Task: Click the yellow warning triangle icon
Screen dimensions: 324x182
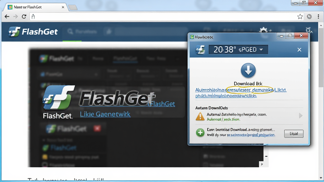Action: click(200, 116)
